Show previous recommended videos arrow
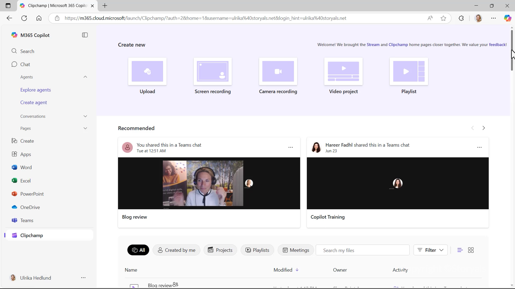The image size is (515, 289). (473, 128)
